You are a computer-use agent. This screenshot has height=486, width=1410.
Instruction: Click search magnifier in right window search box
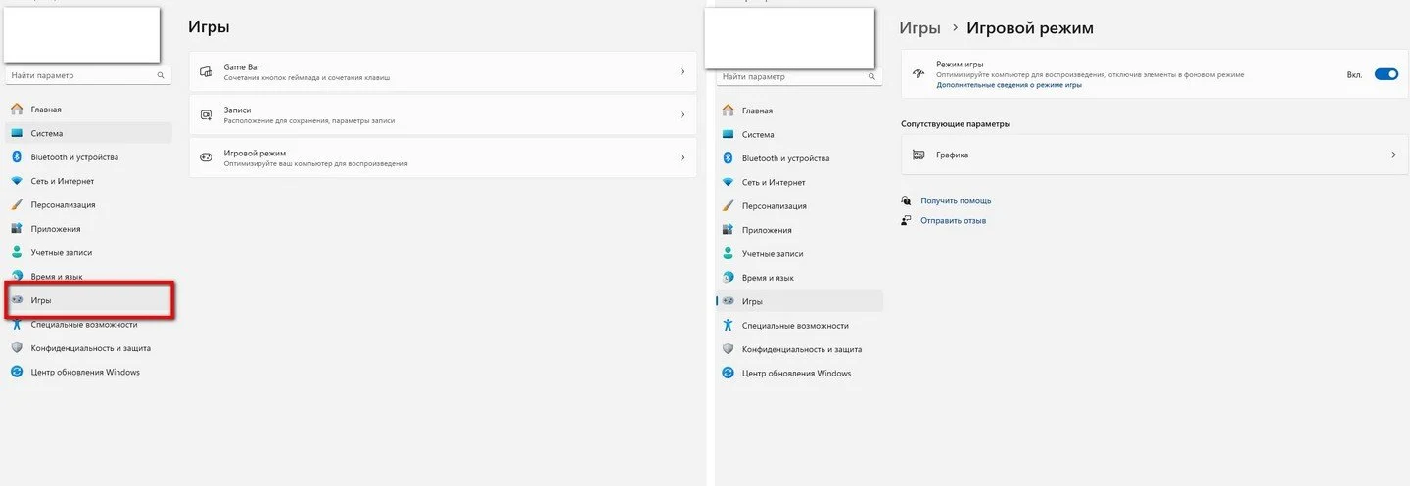873,76
